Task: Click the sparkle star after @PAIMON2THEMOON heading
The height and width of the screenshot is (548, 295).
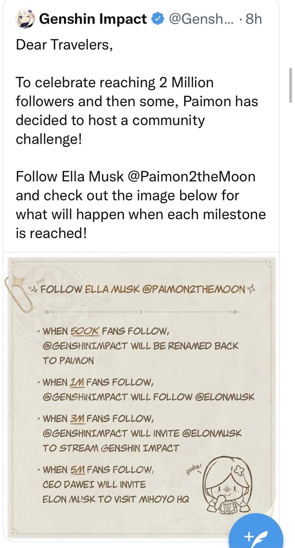Action: tap(251, 289)
